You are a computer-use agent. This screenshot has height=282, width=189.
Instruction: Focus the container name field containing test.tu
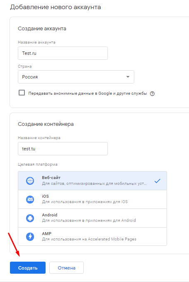(x=63, y=149)
